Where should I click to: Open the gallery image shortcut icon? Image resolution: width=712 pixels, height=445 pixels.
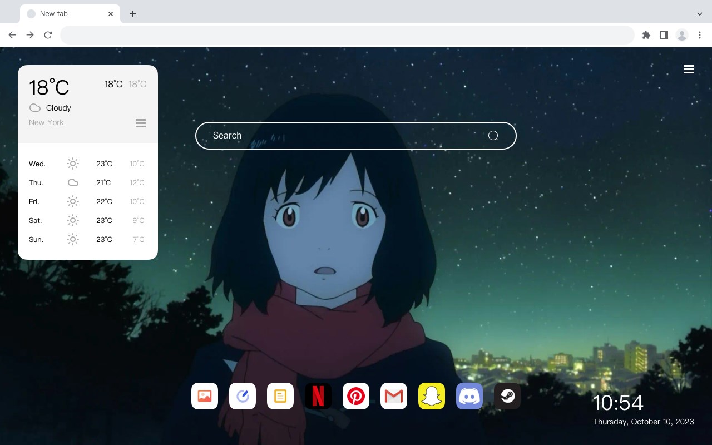click(205, 396)
